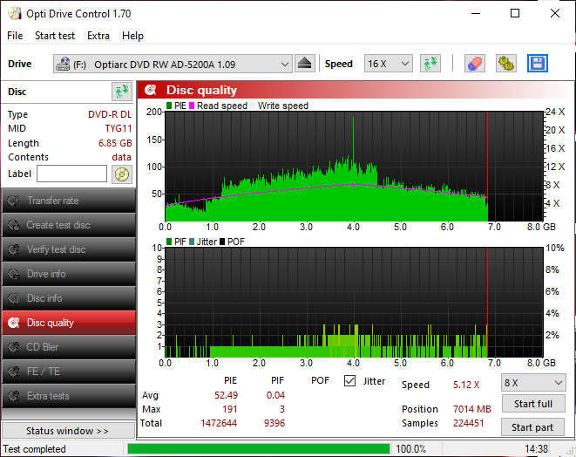The height and width of the screenshot is (457, 576).
Task: Click the Position value 7014 MB
Action: 472,409
